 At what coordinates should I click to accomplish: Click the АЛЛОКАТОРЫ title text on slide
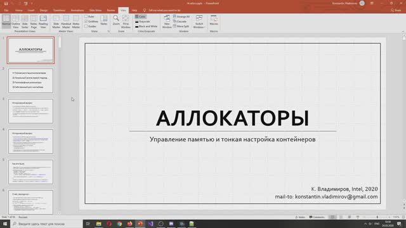pos(232,118)
